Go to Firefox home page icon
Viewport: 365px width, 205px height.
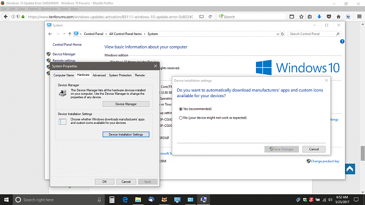tap(338, 17)
